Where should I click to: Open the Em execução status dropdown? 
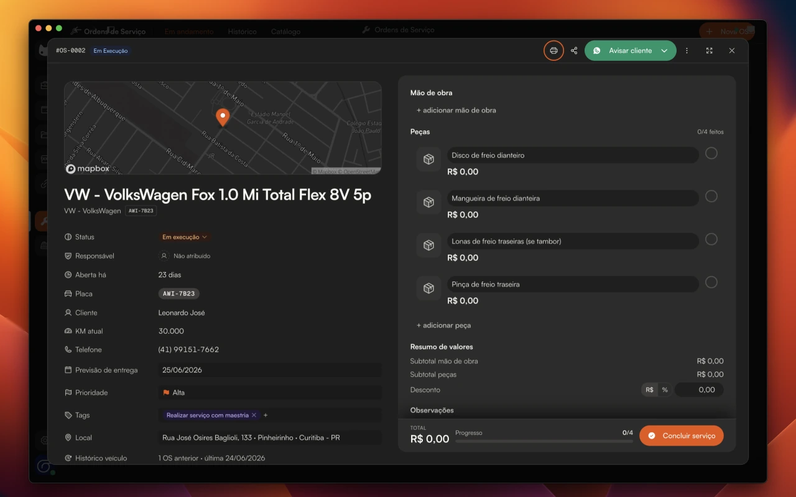[185, 237]
